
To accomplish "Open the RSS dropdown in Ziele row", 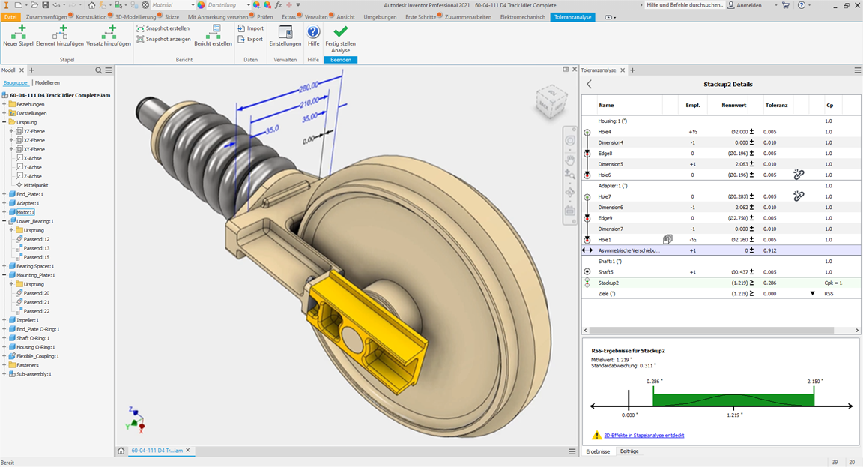I will 813,294.
